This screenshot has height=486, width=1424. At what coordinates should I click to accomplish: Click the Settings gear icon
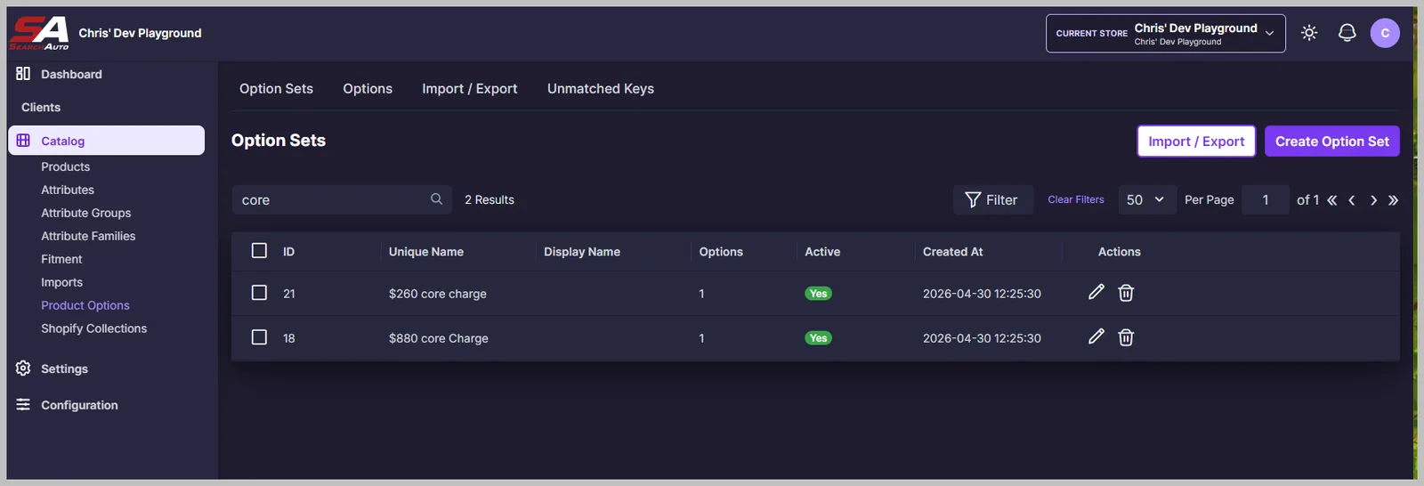click(x=23, y=369)
